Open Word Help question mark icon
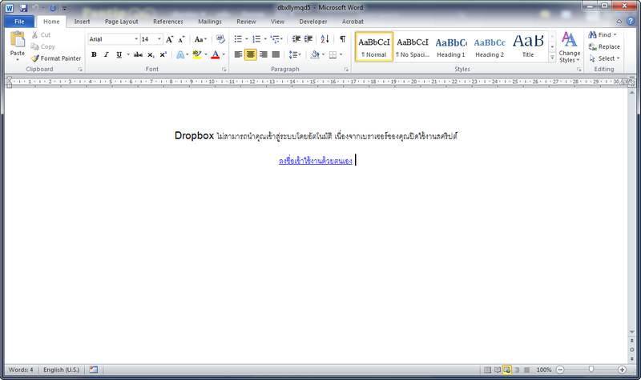The image size is (641, 380). [x=631, y=22]
